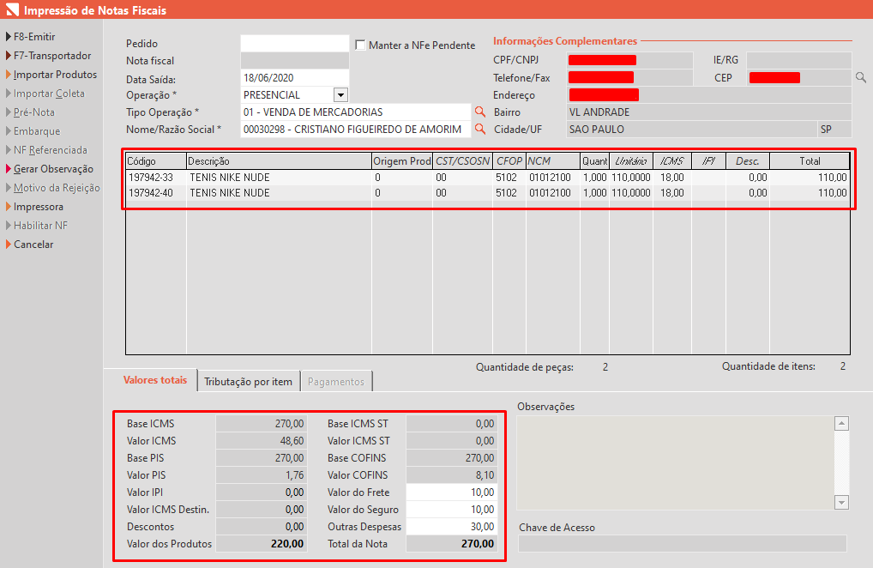This screenshot has height=568, width=873.
Task: Click the Total column header
Action: pyautogui.click(x=810, y=161)
